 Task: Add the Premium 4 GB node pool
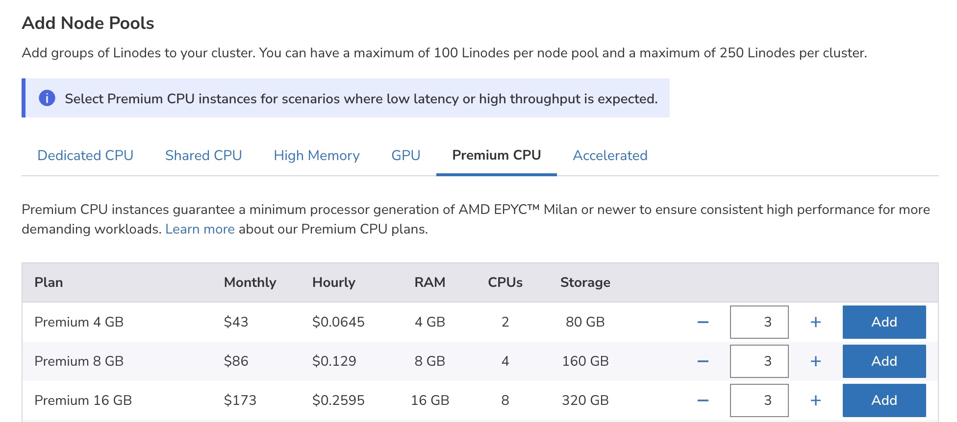884,322
